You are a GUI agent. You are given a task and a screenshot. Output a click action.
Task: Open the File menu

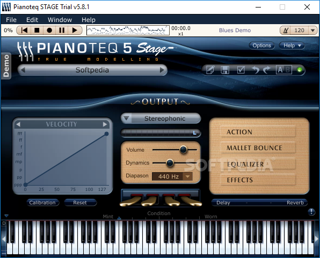click(x=11, y=20)
